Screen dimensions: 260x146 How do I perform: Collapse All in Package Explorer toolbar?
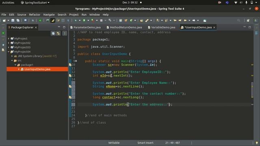pyautogui.click(x=53, y=33)
